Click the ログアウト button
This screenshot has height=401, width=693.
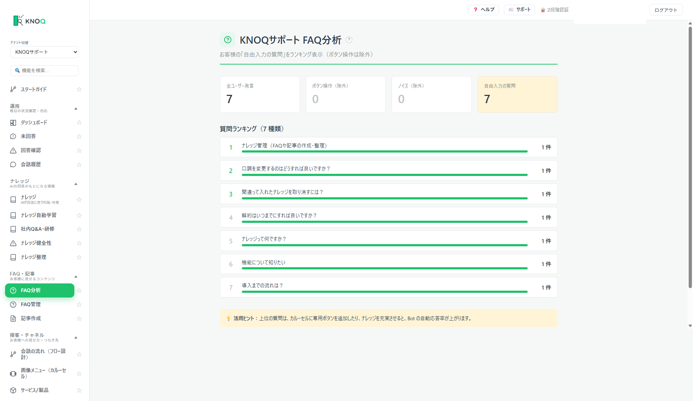666,10
